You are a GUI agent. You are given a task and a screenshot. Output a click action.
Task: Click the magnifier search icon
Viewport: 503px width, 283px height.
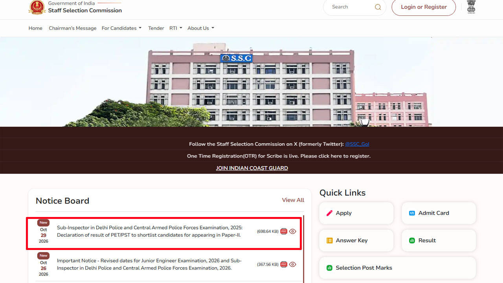[x=378, y=7]
